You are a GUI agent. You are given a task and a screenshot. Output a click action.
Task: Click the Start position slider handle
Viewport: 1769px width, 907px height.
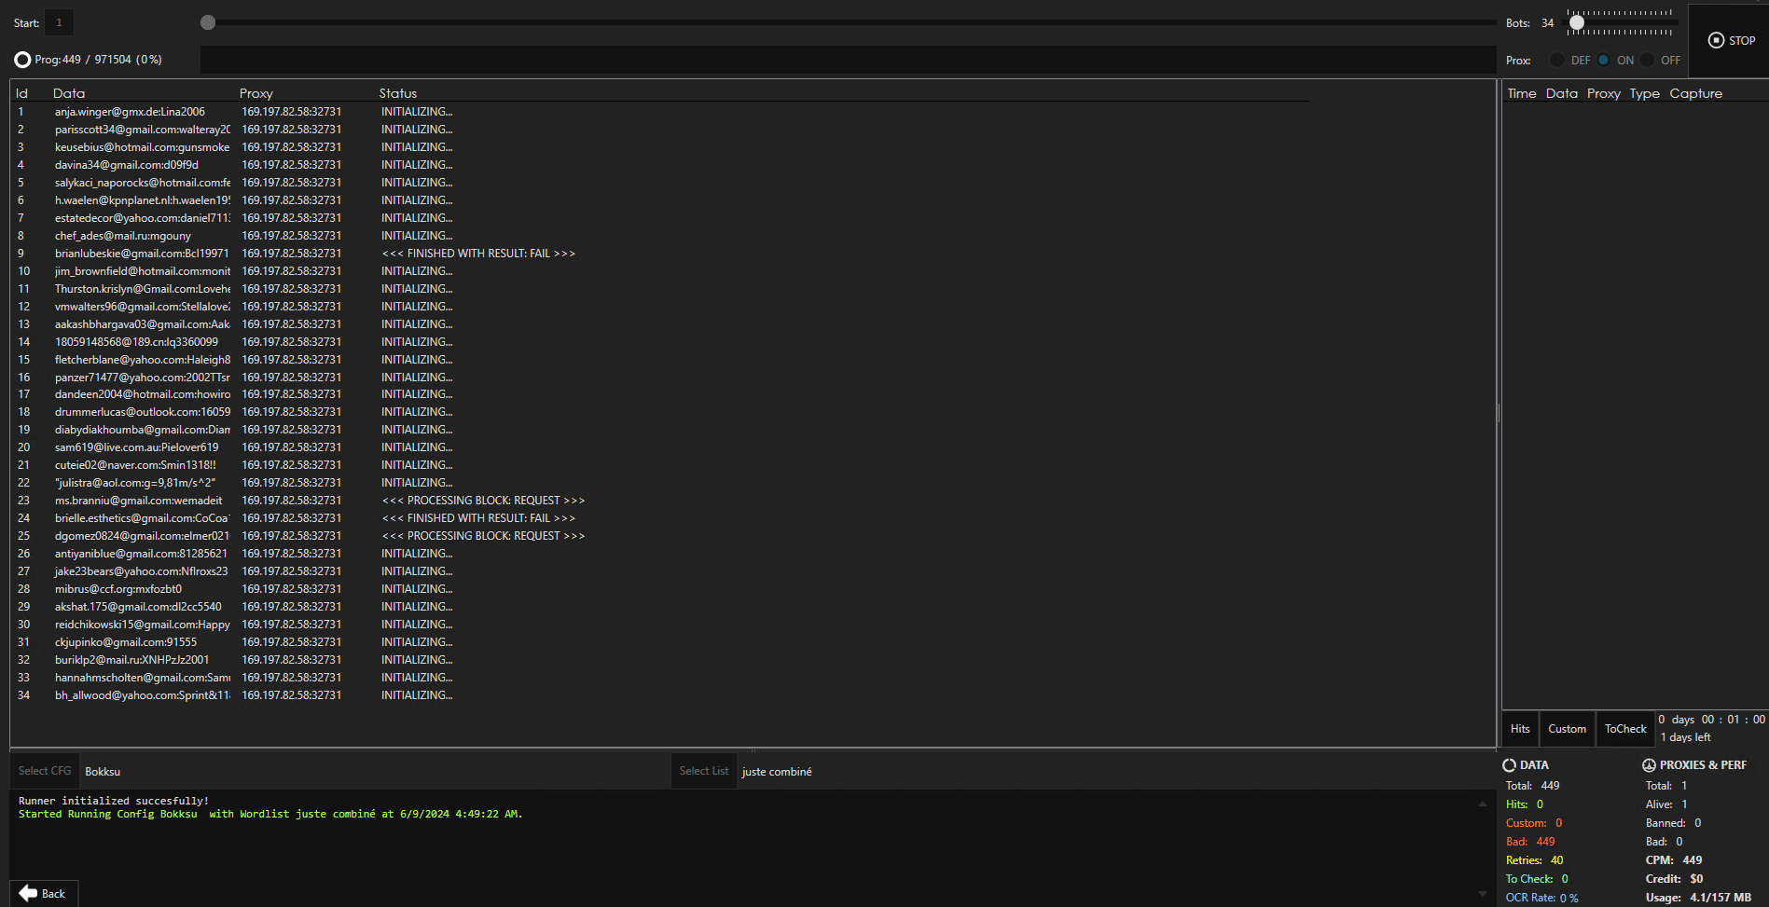click(x=208, y=22)
